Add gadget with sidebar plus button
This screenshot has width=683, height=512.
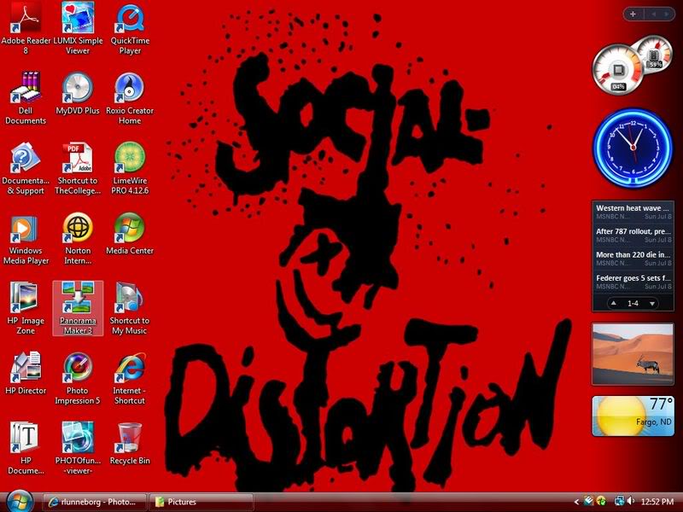633,14
